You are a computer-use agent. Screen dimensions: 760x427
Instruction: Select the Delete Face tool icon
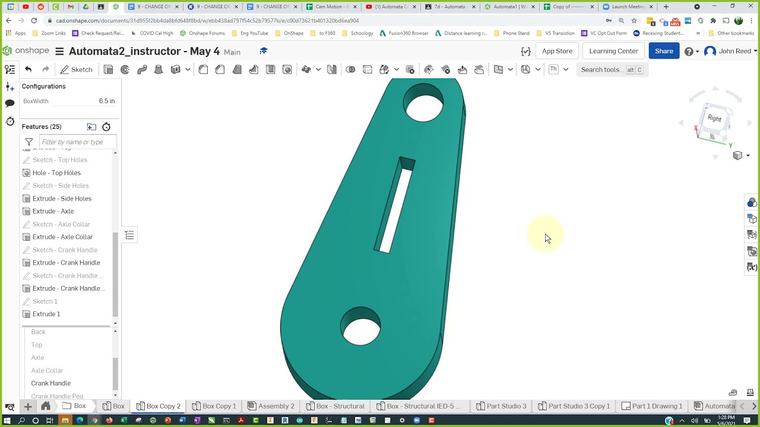pyautogui.click(x=445, y=69)
